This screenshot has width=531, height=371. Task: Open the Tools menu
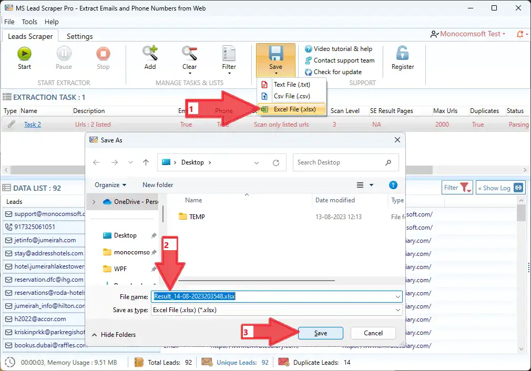click(29, 22)
